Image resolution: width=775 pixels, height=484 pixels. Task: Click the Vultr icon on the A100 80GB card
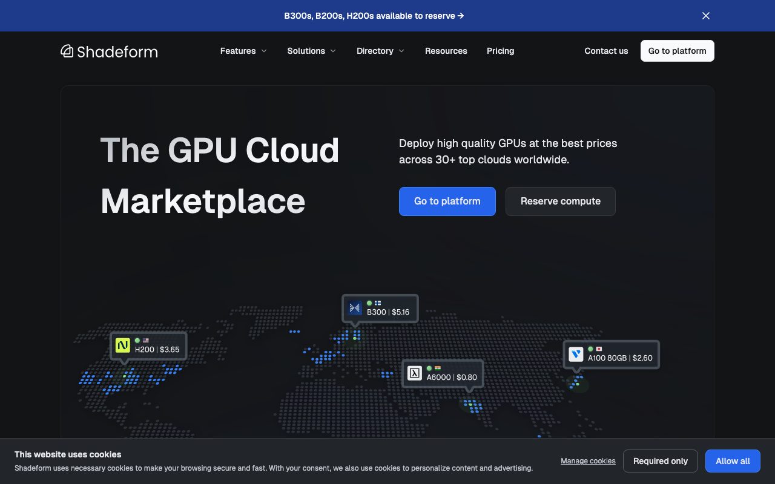(576, 354)
